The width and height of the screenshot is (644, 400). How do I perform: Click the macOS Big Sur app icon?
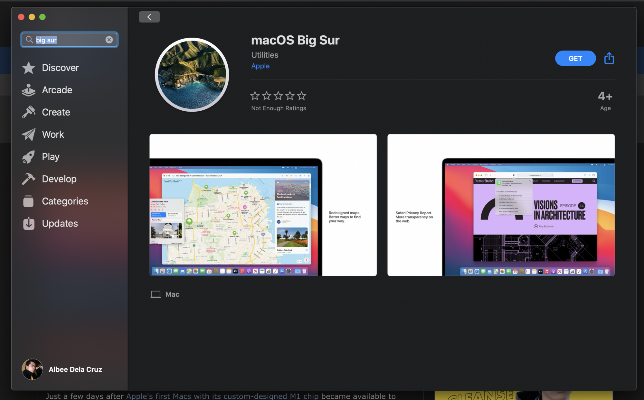(x=192, y=75)
